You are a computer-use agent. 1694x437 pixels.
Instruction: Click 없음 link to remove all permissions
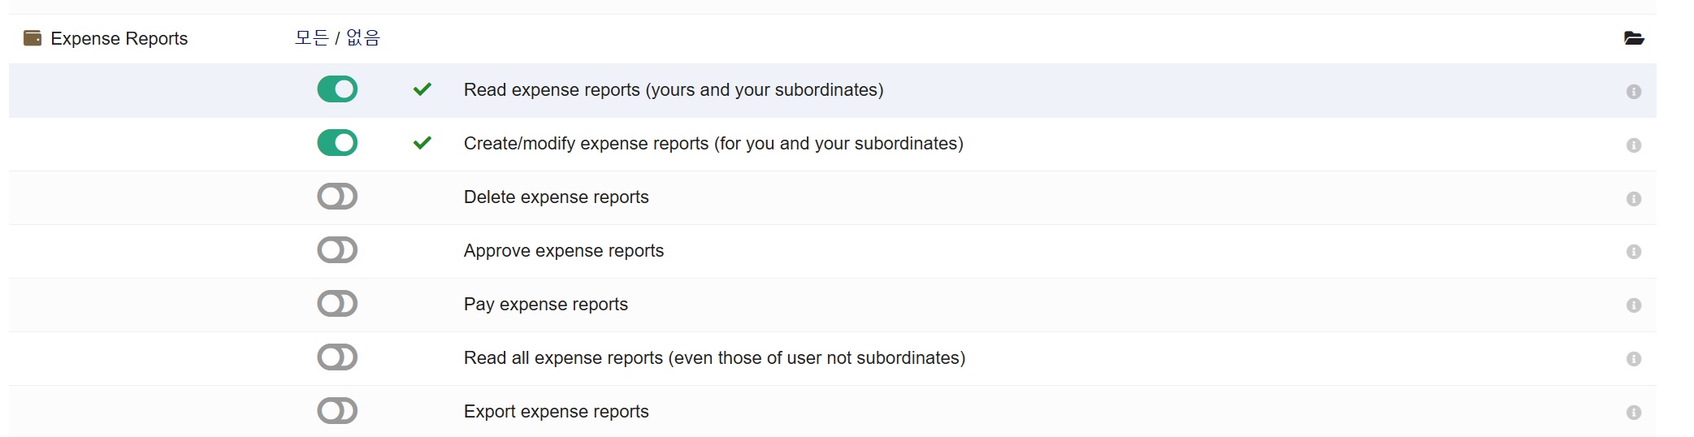point(363,38)
